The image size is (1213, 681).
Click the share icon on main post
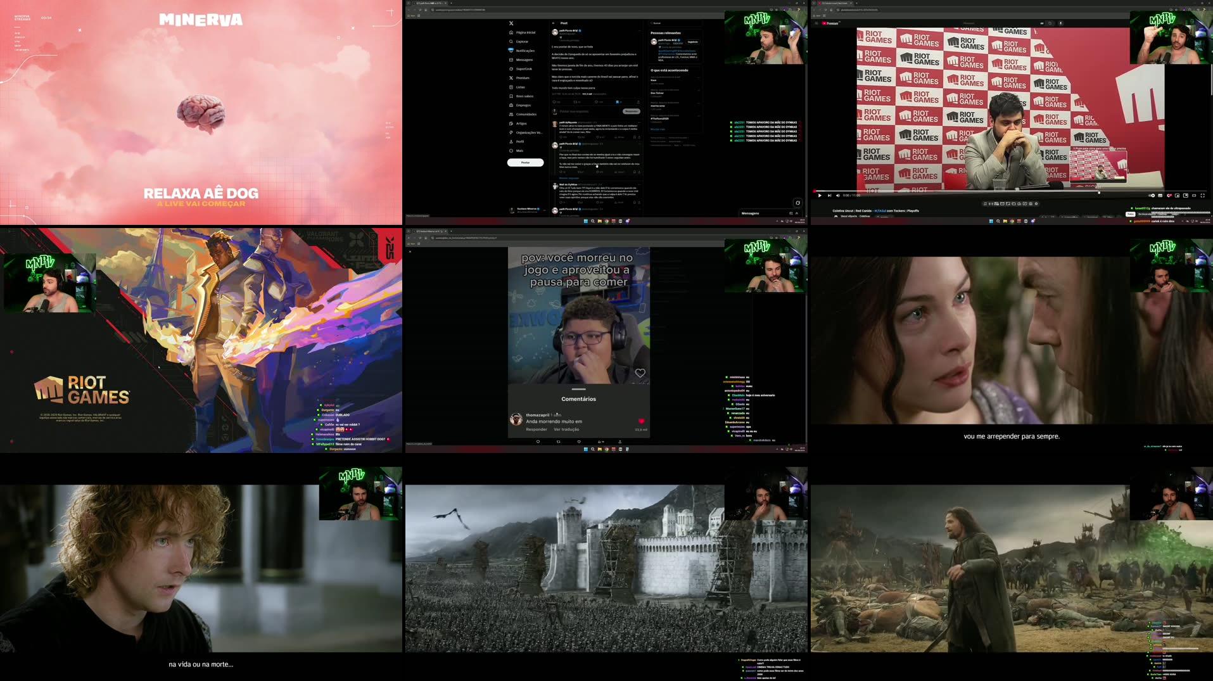click(638, 101)
